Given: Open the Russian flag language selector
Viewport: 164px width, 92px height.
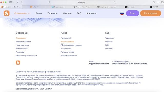Looking at the screenshot, I should pos(122,13).
